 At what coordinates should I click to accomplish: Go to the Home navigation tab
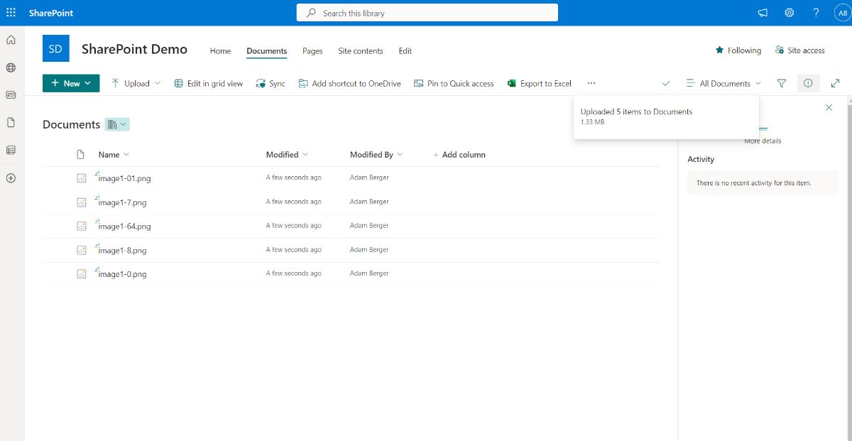pyautogui.click(x=220, y=51)
